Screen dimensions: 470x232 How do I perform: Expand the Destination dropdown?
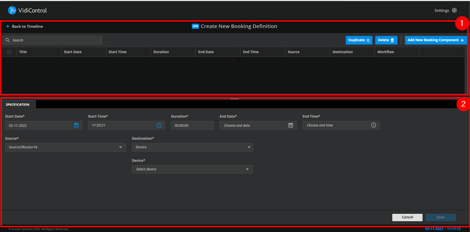tap(248, 147)
